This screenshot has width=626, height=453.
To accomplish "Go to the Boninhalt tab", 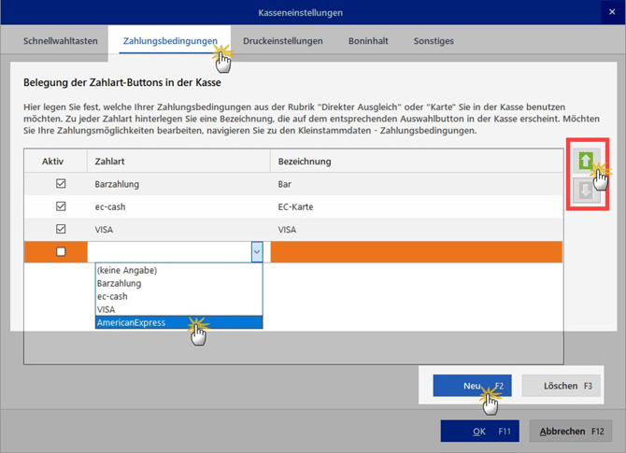I will click(x=367, y=41).
